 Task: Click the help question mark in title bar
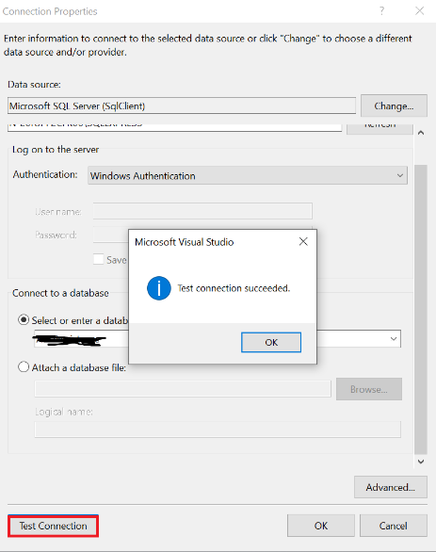coord(381,11)
